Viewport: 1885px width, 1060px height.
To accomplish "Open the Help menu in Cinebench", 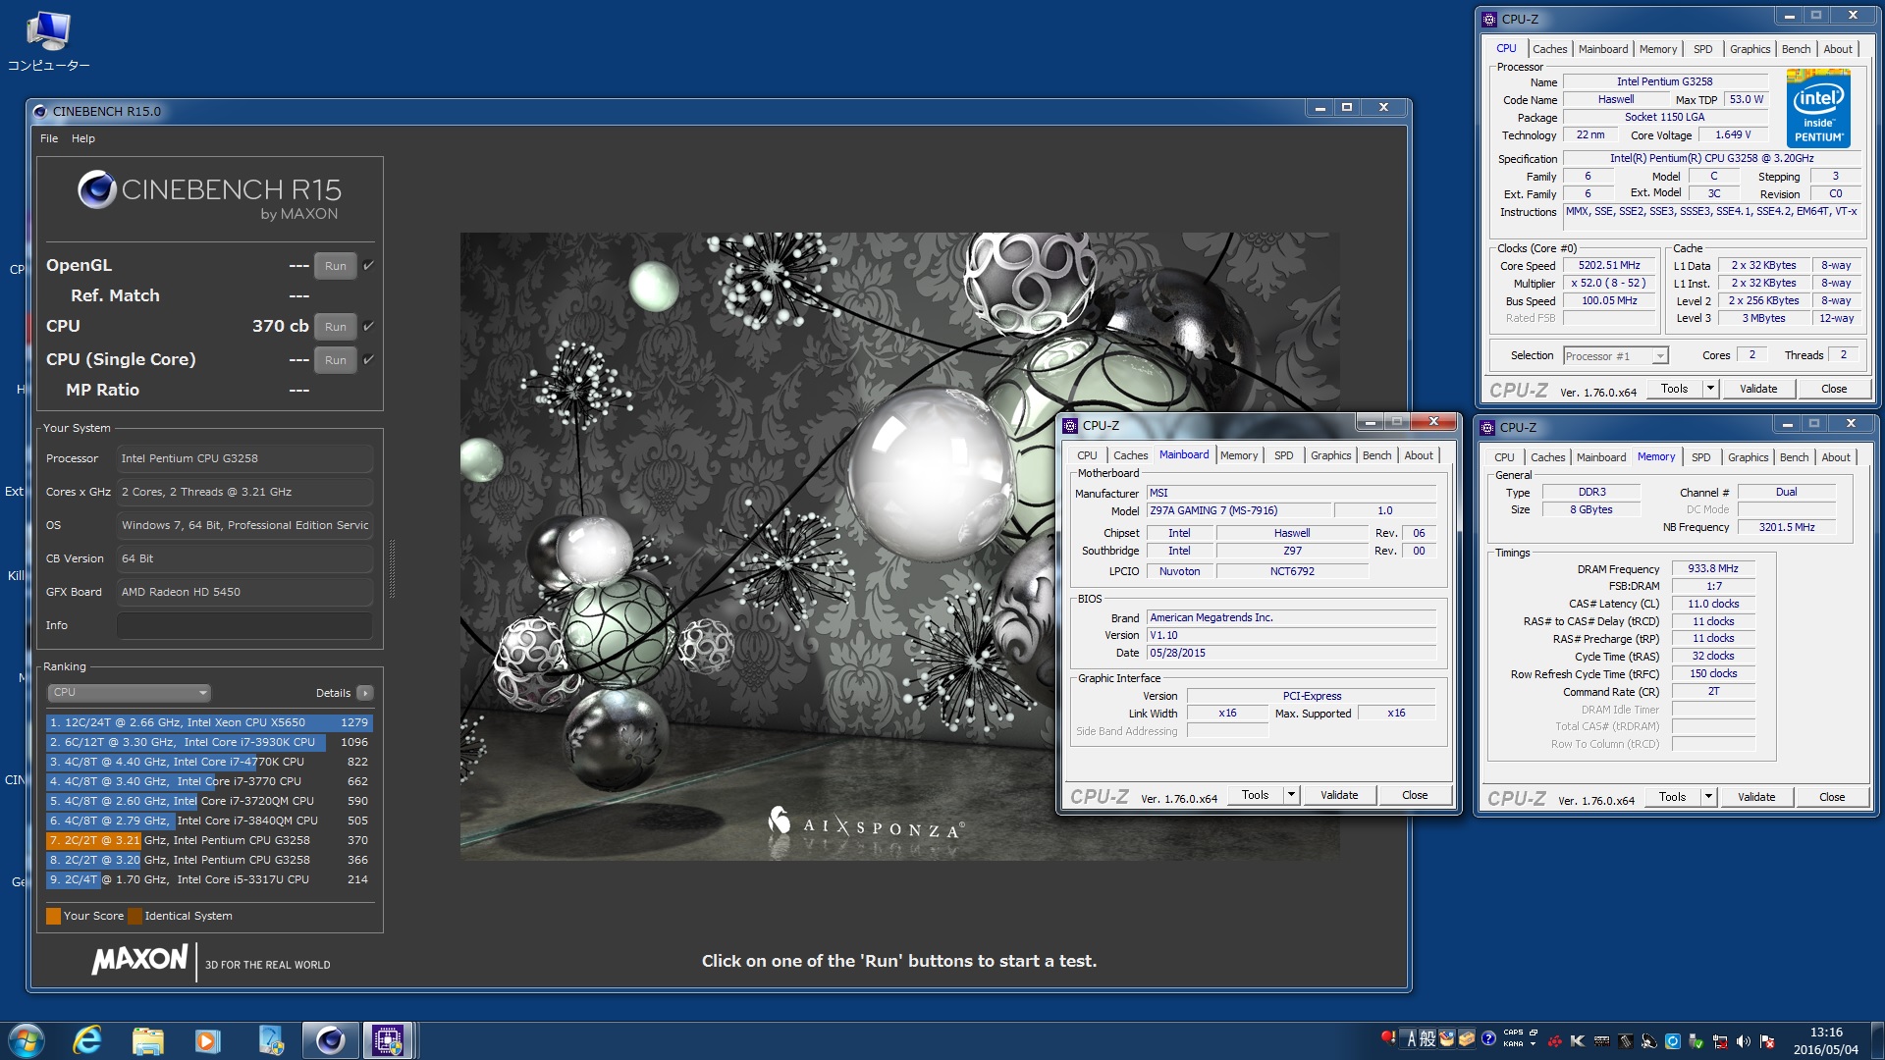I will pos(83,138).
